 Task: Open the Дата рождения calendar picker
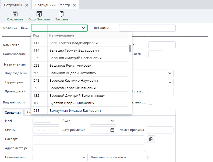[x=112, y=130]
